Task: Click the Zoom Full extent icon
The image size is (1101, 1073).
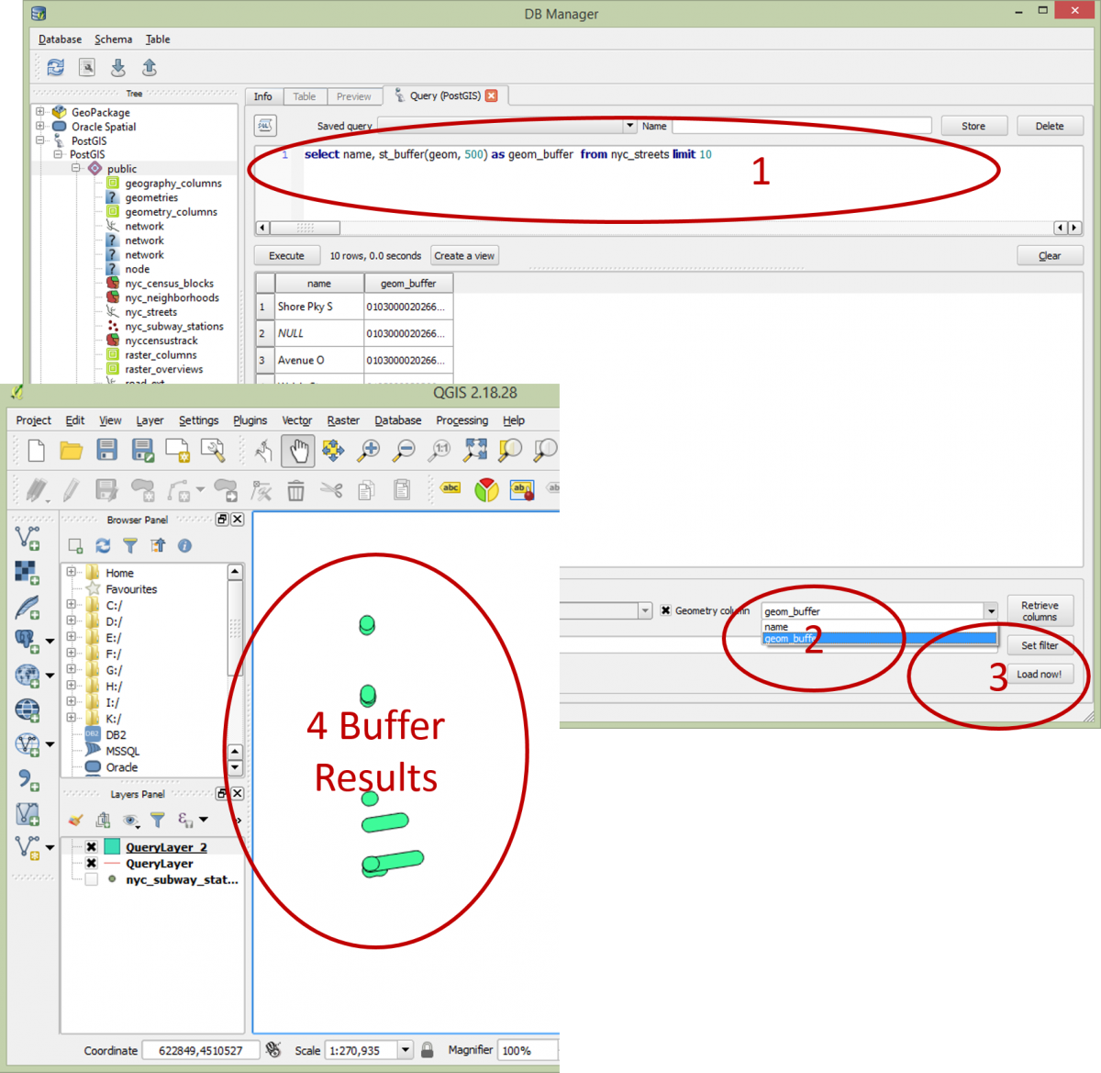Action: [475, 450]
